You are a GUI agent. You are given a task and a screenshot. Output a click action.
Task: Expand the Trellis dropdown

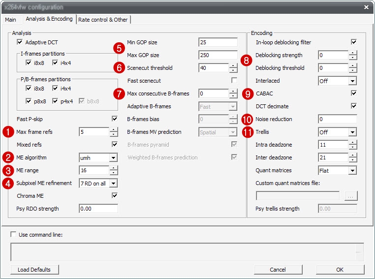352,132
